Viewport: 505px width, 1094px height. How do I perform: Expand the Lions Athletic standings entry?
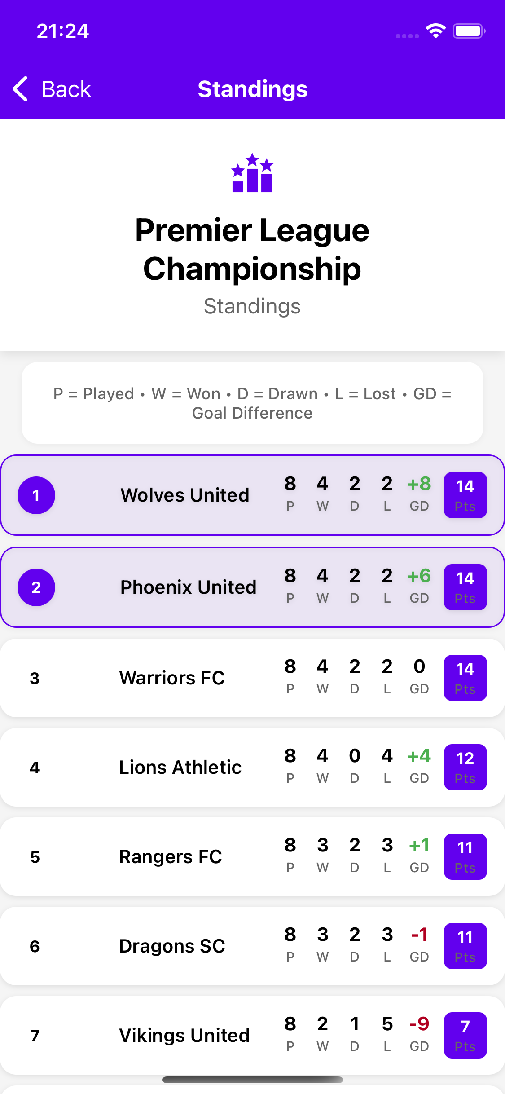click(252, 767)
